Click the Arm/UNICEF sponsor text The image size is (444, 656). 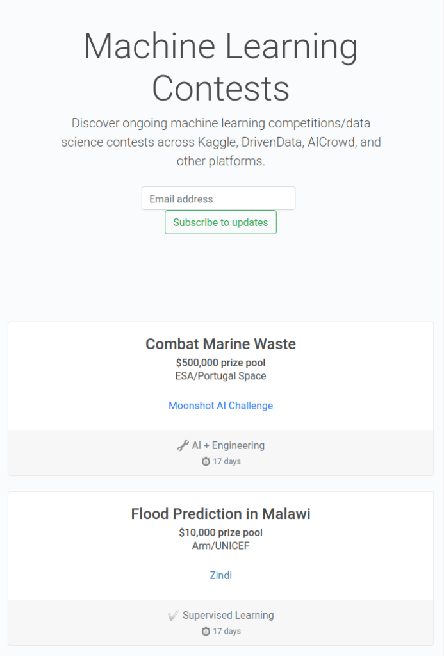click(x=220, y=546)
